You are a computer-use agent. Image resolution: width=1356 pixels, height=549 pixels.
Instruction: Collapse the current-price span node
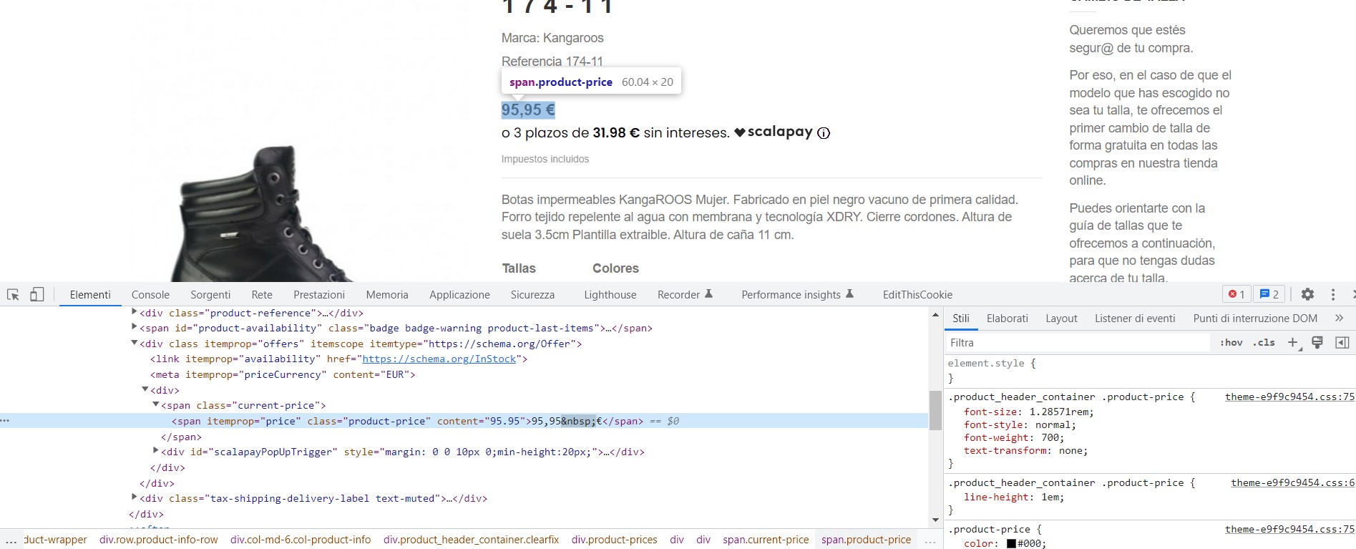(155, 404)
